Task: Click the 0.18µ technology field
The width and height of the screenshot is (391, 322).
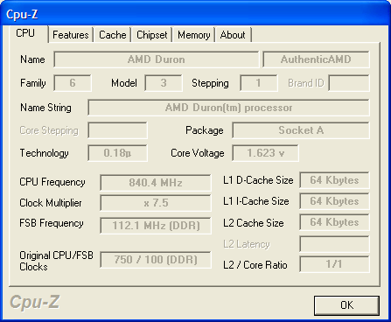Action: (x=118, y=153)
